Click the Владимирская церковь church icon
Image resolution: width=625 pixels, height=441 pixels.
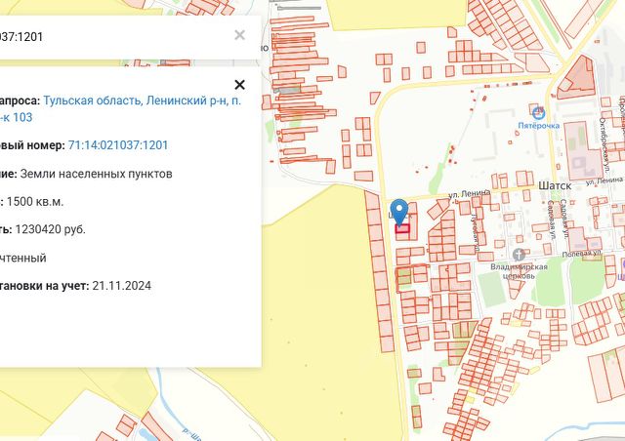519,255
